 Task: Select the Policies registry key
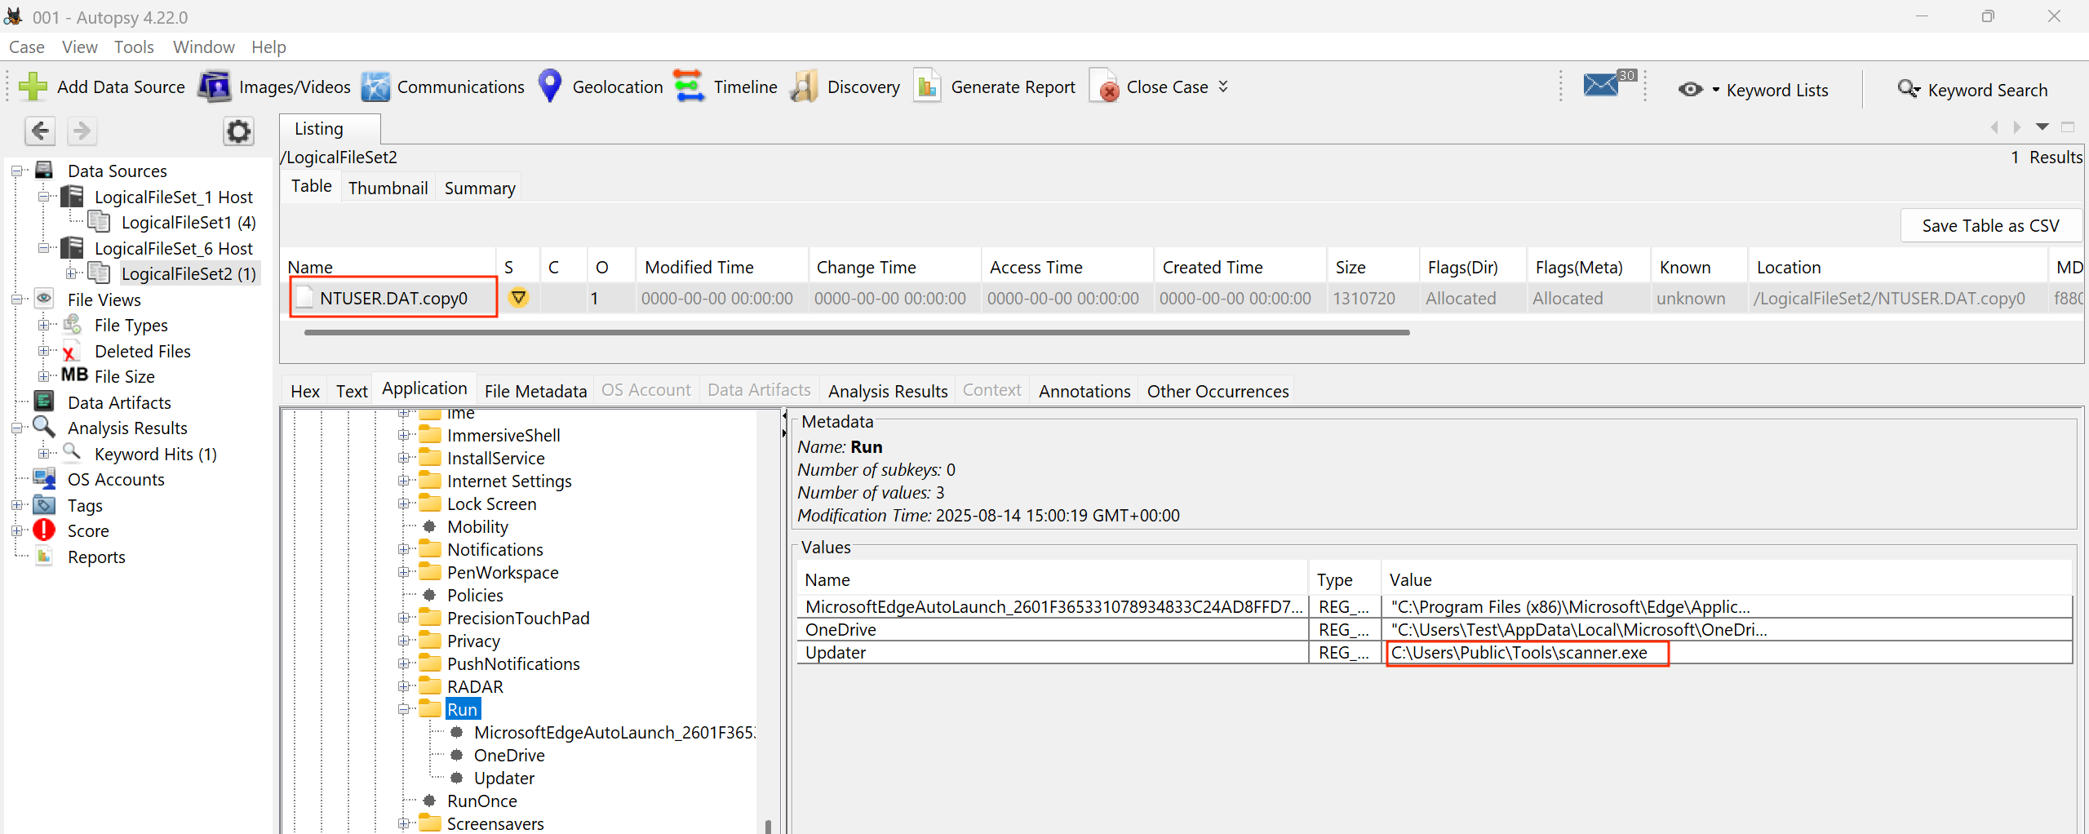tap(475, 595)
